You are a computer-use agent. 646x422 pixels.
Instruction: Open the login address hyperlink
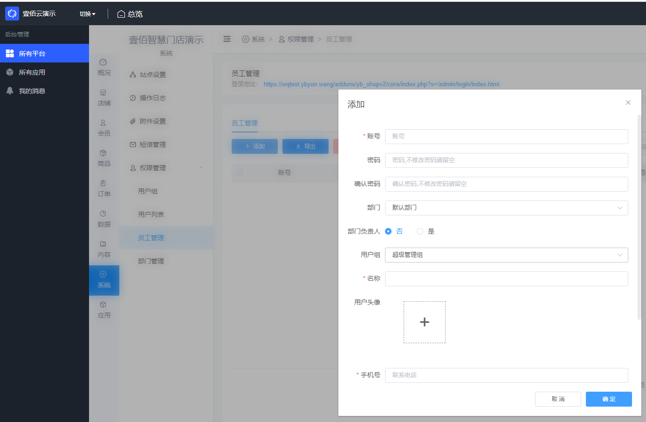(381, 84)
